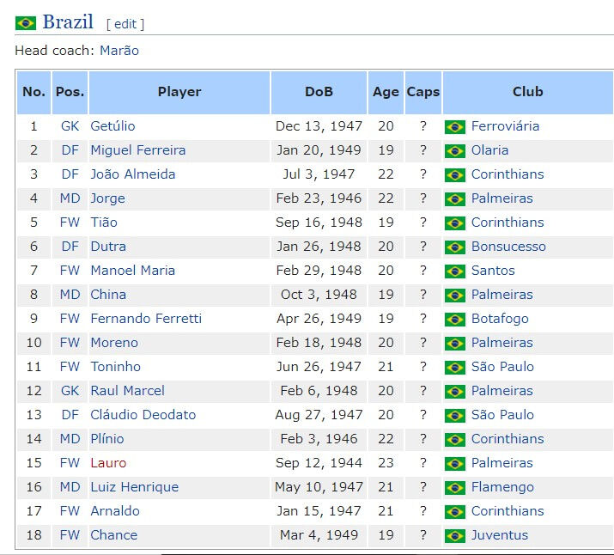Click the flag icon next to Olaria

tap(455, 151)
